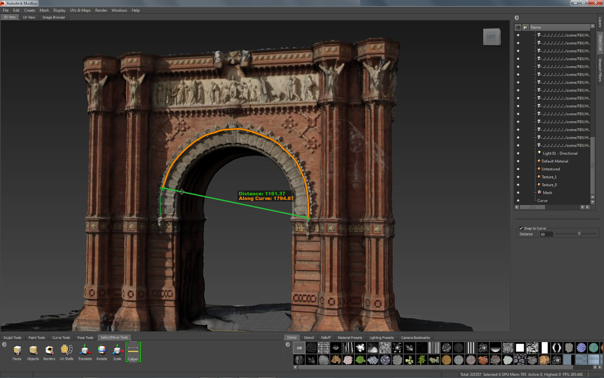
Task: Activate the Rotate tool
Action: click(x=102, y=352)
